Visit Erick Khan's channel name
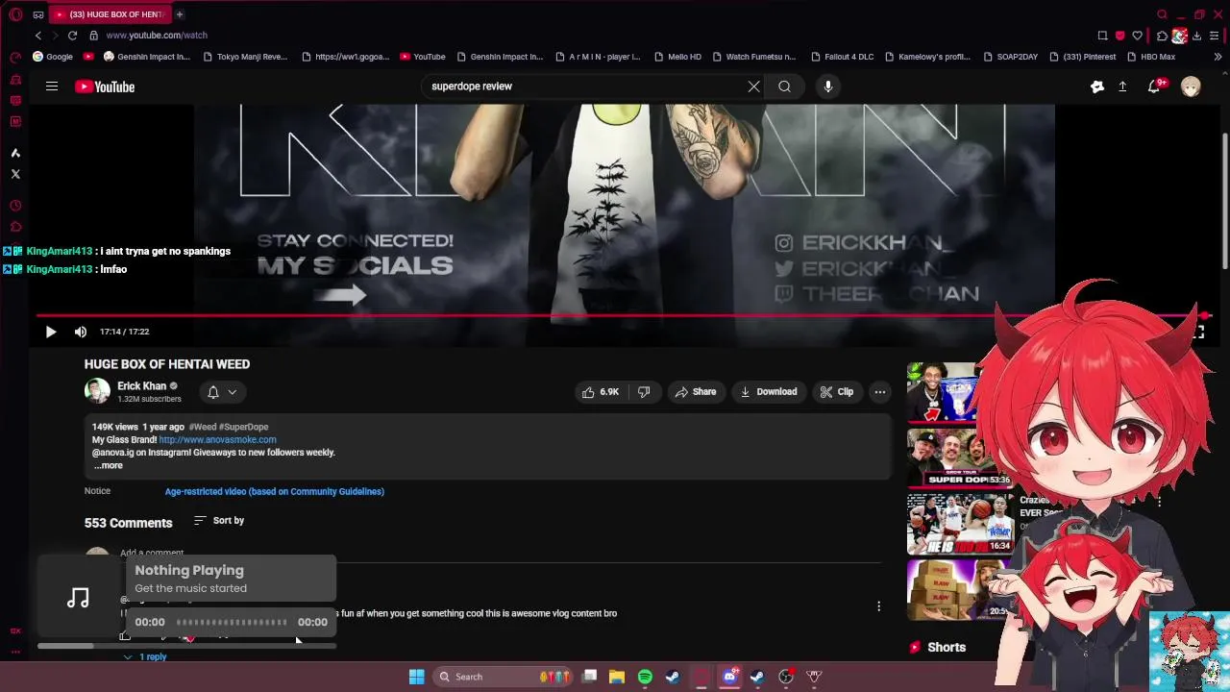 coord(141,386)
